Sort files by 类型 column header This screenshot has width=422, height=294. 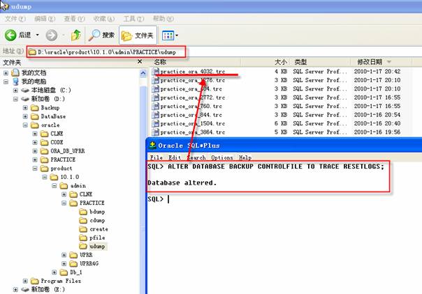(320, 62)
